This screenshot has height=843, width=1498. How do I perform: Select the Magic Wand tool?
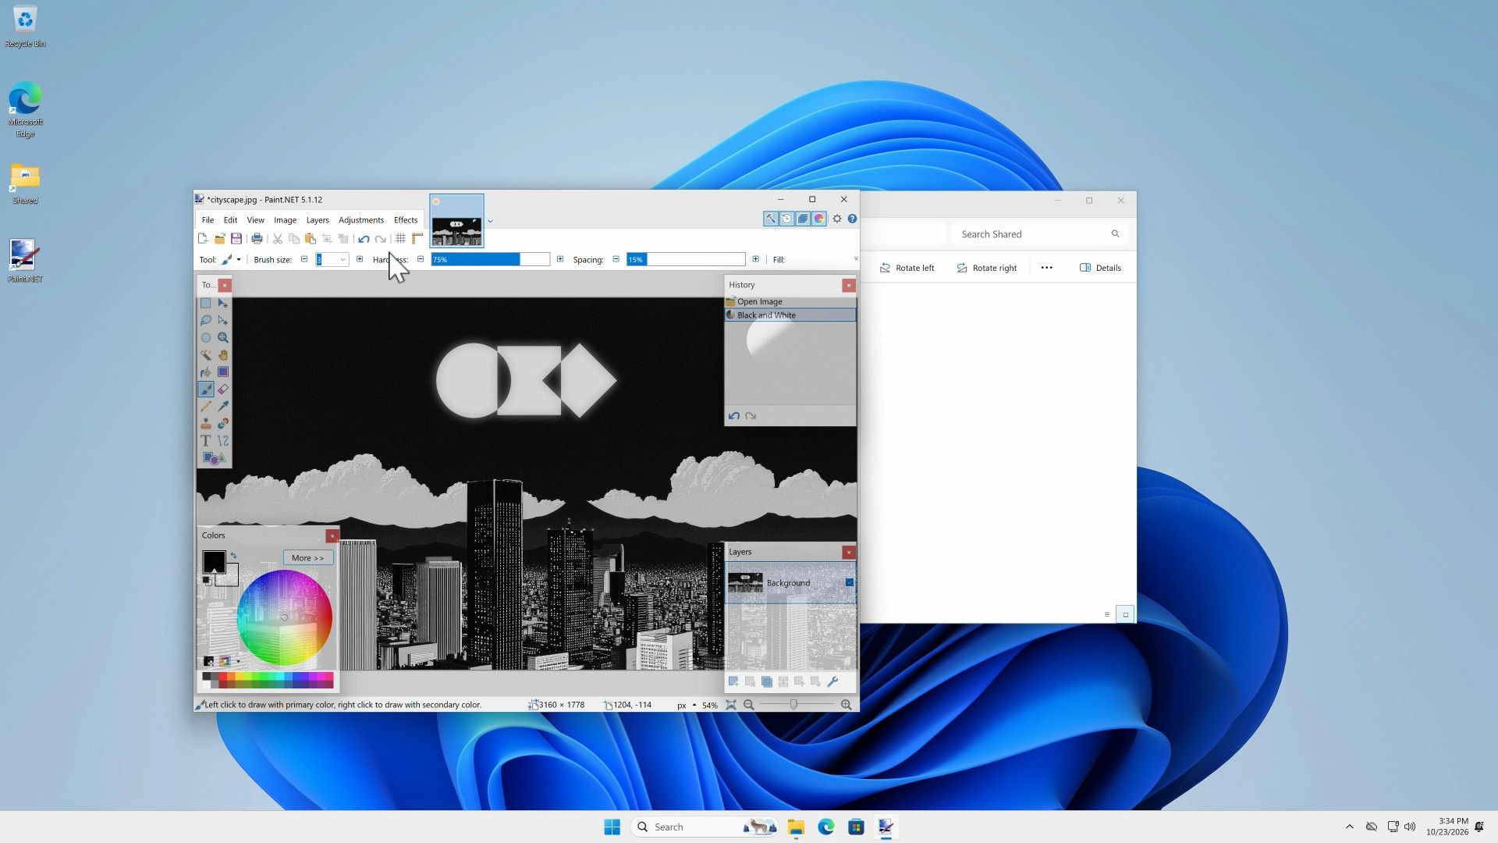click(206, 354)
